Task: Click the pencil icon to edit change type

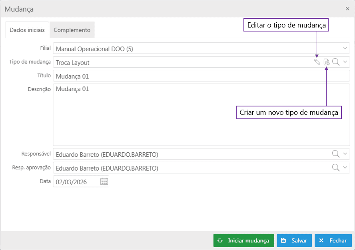Action: click(317, 62)
